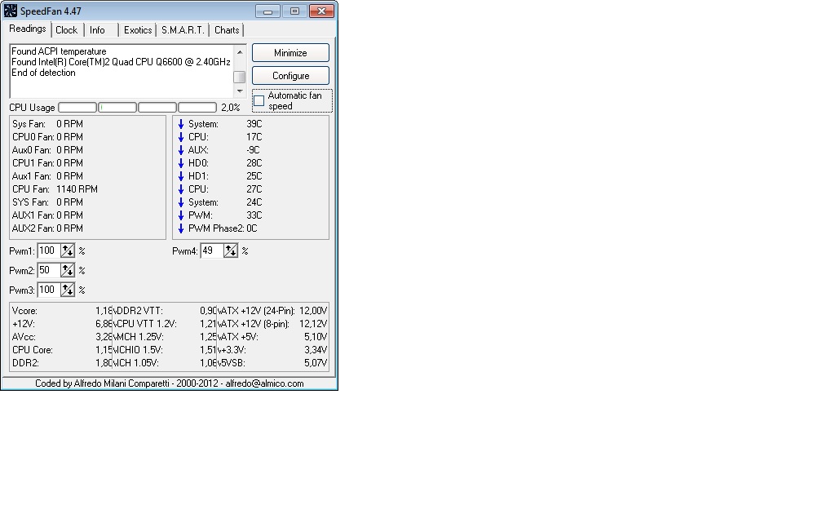Switch to the Exotics tab

coord(138,30)
